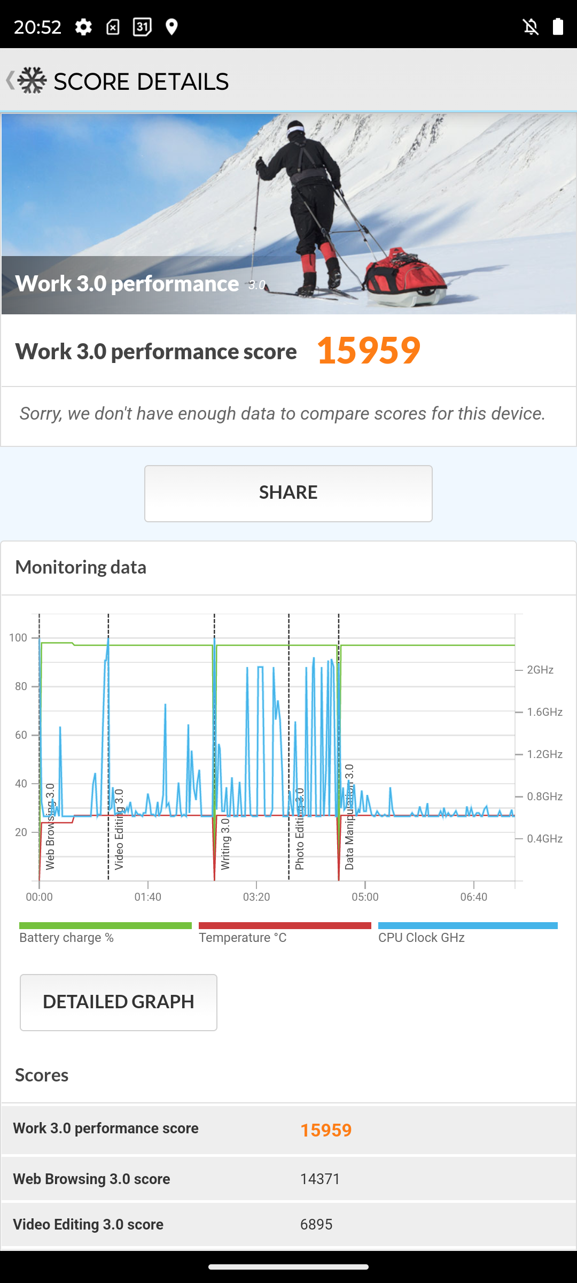Tap the Work 3.0 performance banner image

(288, 214)
